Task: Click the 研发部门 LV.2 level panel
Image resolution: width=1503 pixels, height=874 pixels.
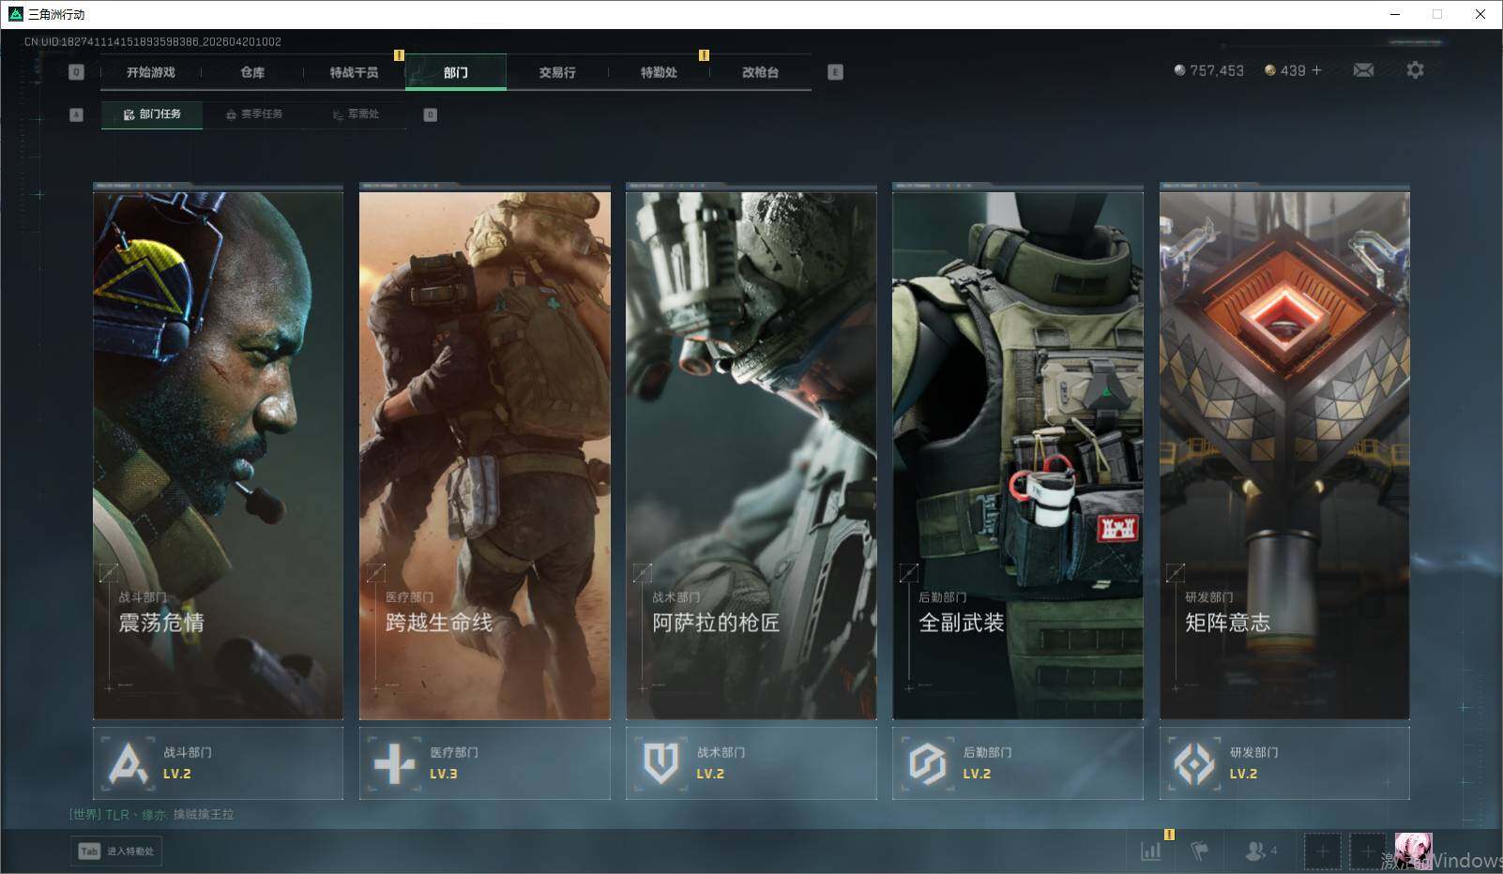Action: [x=1283, y=763]
